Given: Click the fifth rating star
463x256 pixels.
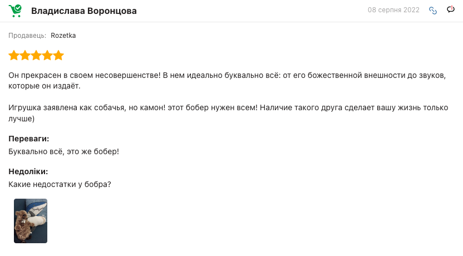Looking at the screenshot, I should point(58,55).
